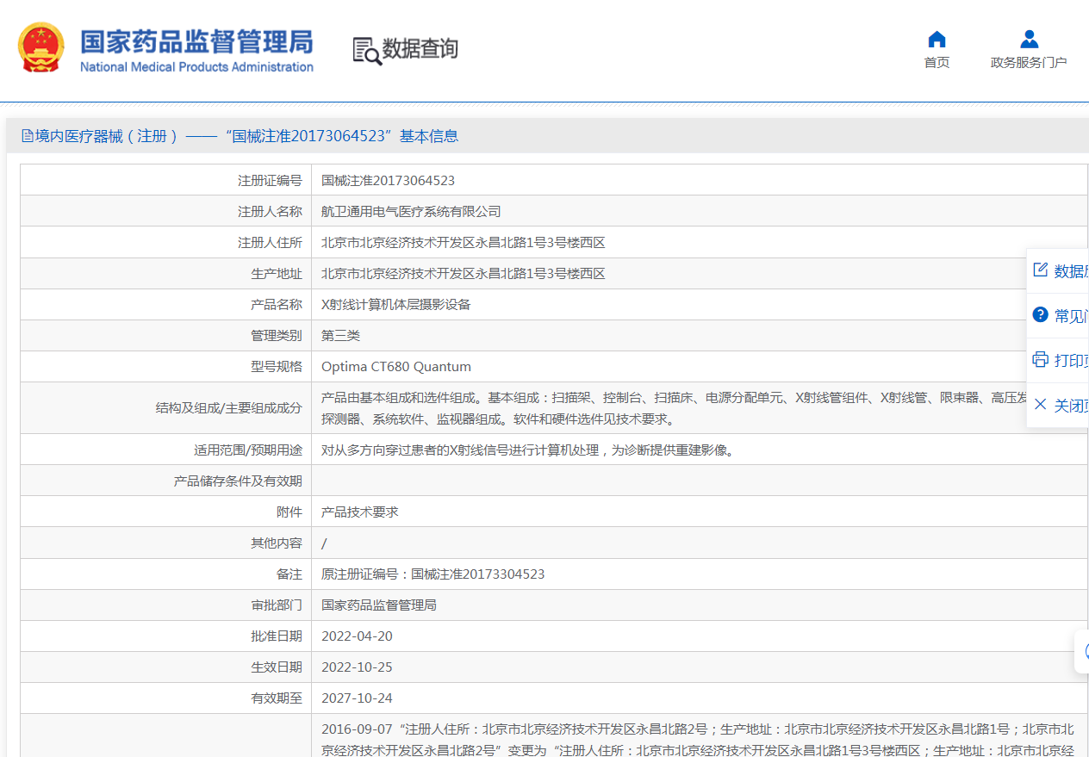Image resolution: width=1089 pixels, height=757 pixels.
Task: Click the printer icon in sidebar
Action: pyautogui.click(x=1040, y=360)
